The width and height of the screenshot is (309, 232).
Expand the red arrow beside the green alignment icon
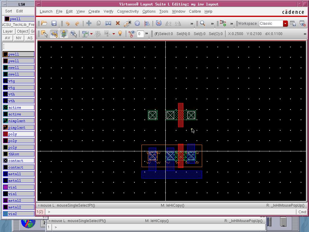[91, 34]
